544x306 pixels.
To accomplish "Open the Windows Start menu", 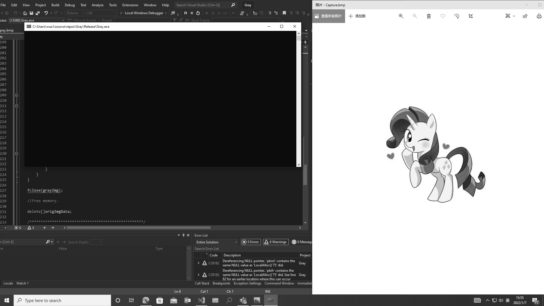I will (7, 300).
